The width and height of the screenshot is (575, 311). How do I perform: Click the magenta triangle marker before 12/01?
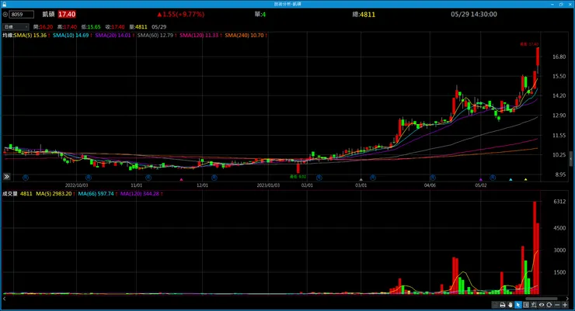[181, 179]
